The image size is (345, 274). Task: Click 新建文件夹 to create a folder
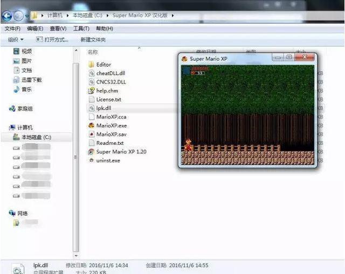[x=93, y=40]
